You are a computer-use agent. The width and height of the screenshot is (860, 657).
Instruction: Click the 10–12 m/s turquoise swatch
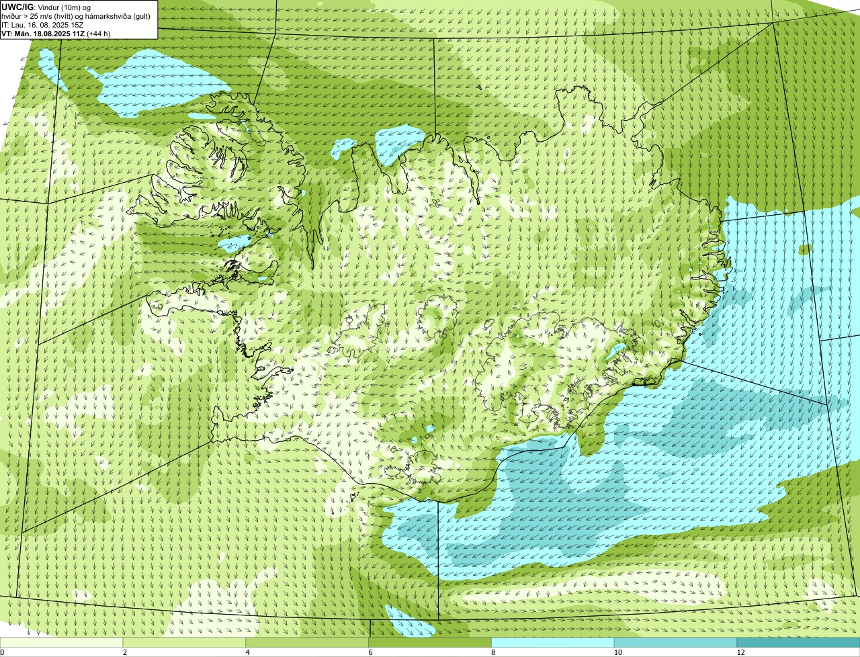point(677,642)
